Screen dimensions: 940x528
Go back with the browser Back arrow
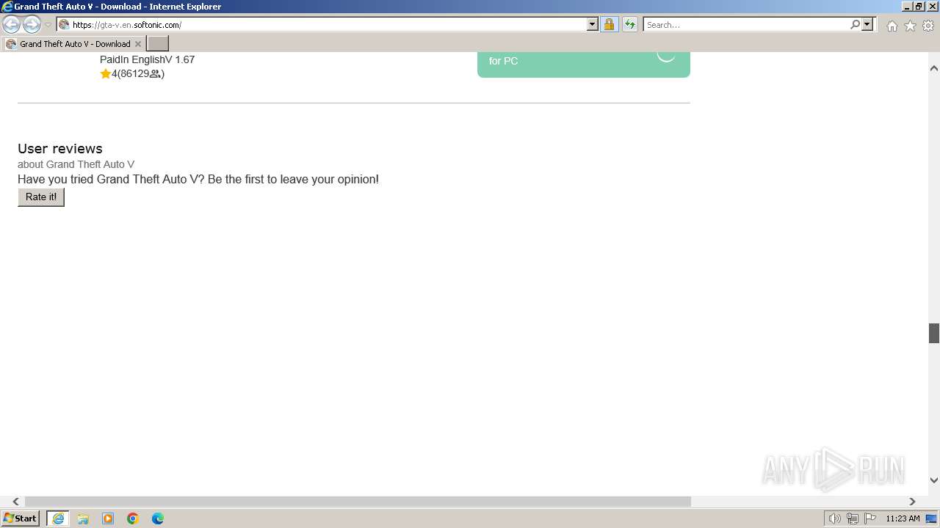pyautogui.click(x=11, y=25)
